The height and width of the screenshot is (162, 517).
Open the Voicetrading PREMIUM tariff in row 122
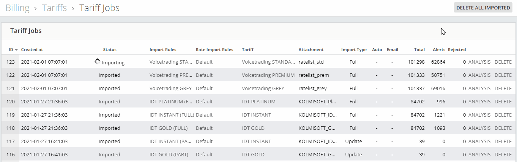268,75
